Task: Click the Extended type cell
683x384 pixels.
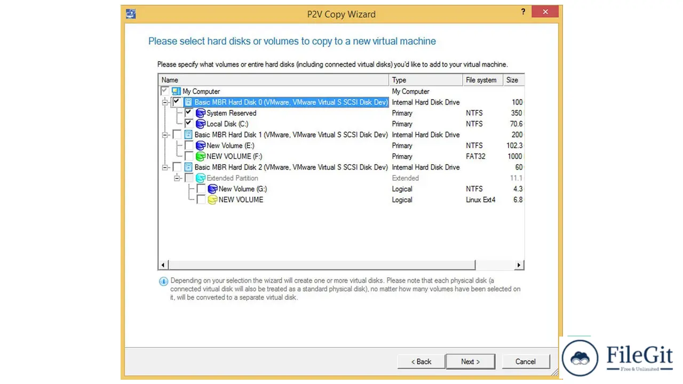Action: 406,178
